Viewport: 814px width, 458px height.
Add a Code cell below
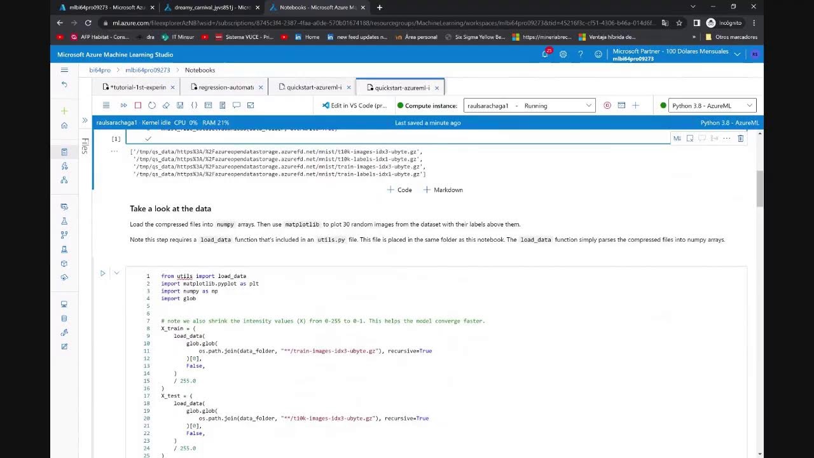399,190
